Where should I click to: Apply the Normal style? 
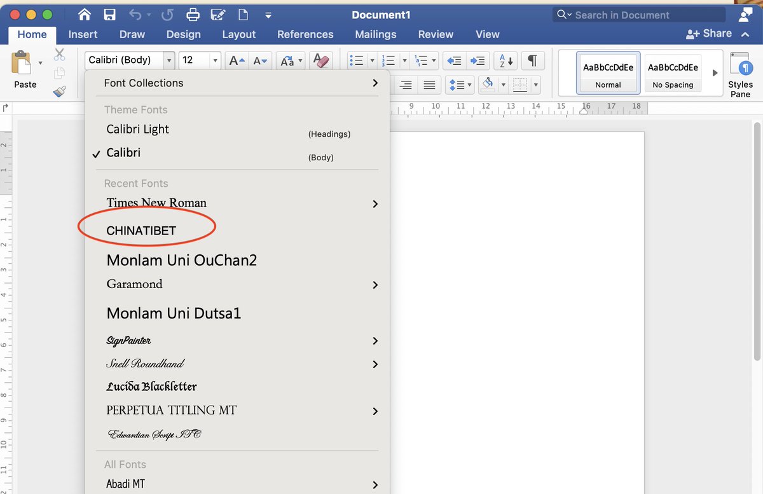pos(608,73)
